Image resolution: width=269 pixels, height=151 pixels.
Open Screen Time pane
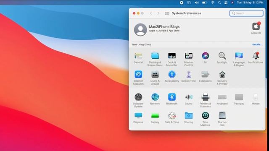tap(189, 76)
